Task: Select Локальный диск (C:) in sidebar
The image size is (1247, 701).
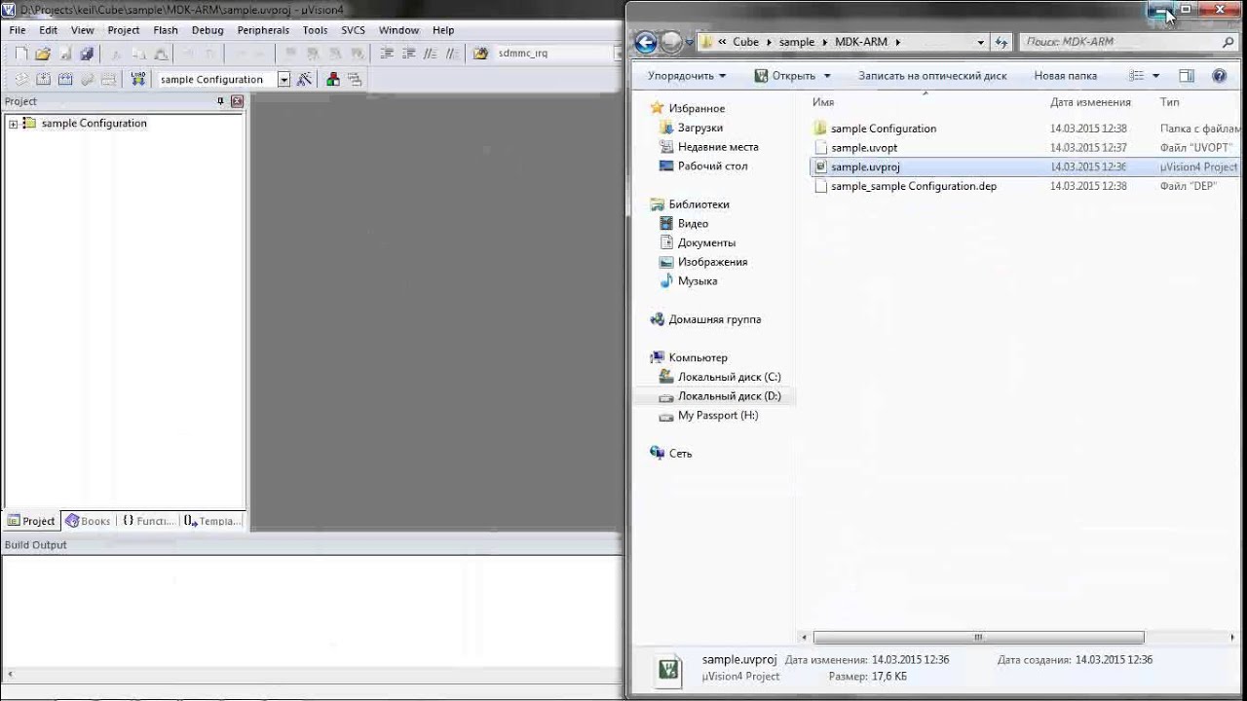Action: tap(729, 377)
